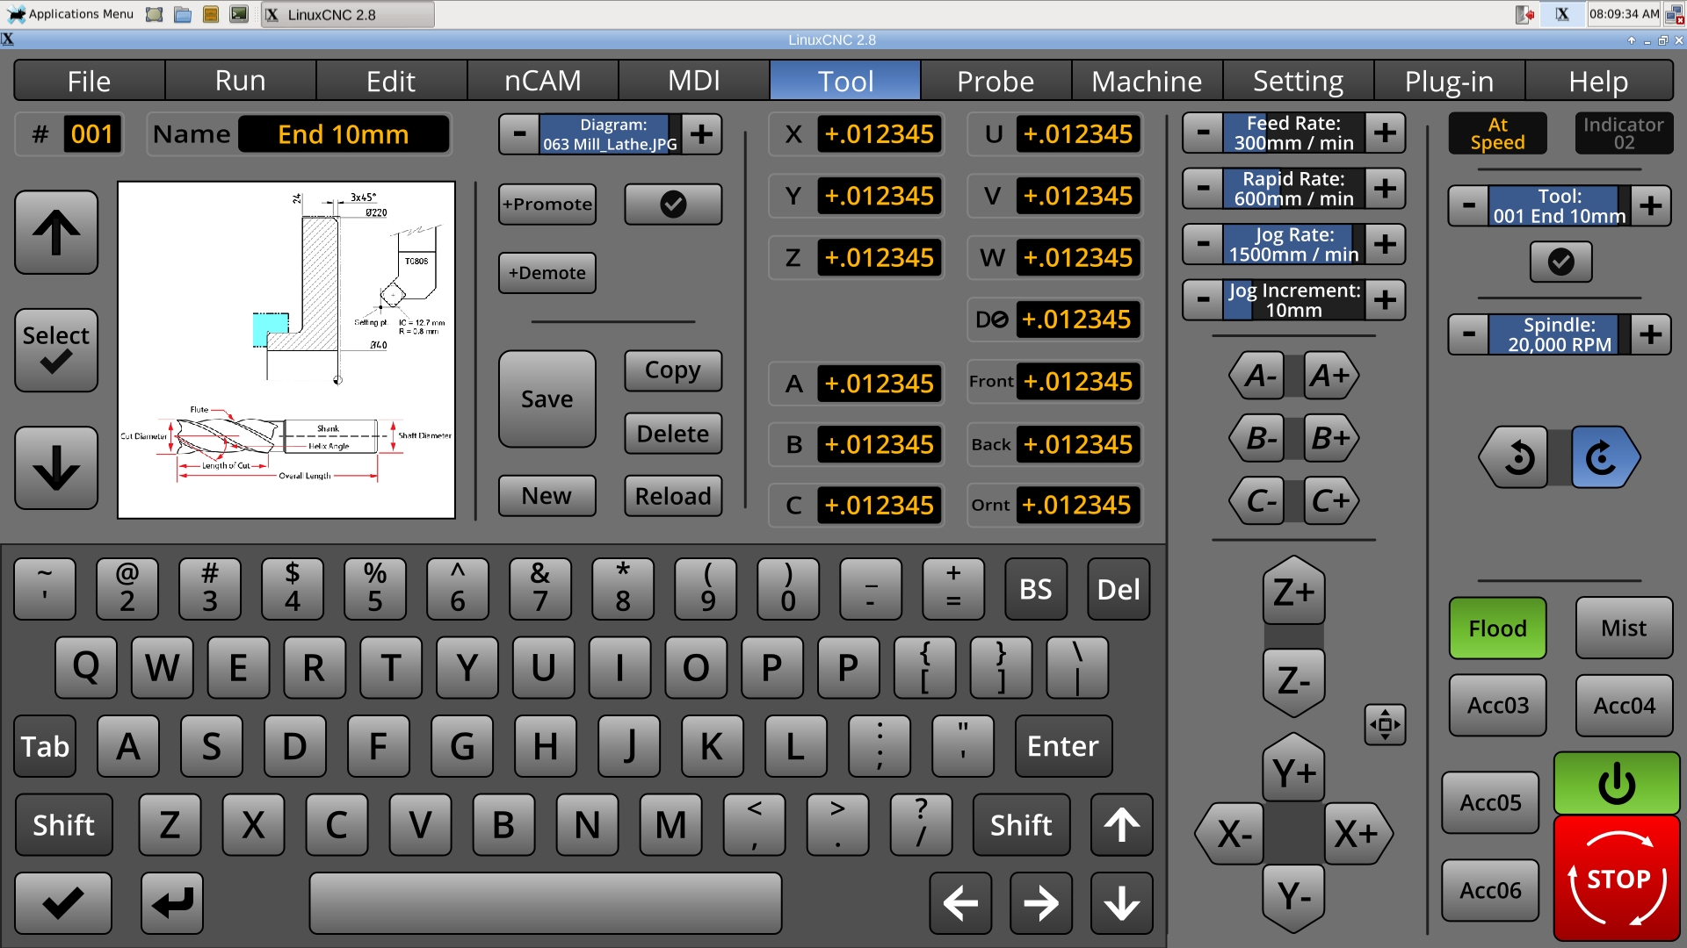
Task: Click the keyboard up arrow key
Action: (1122, 825)
